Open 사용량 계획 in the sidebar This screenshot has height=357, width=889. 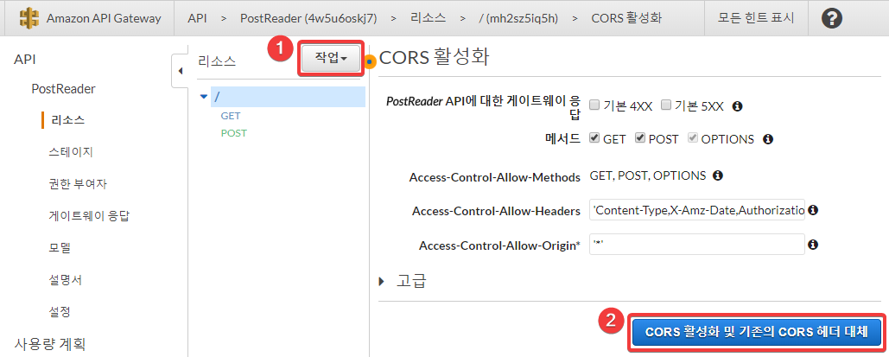49,343
